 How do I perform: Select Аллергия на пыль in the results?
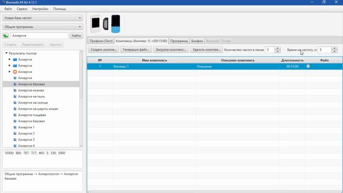point(31,96)
